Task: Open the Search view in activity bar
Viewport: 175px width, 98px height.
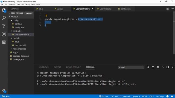Action: 4,18
